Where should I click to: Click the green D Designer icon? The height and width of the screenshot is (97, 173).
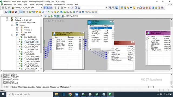point(9,12)
